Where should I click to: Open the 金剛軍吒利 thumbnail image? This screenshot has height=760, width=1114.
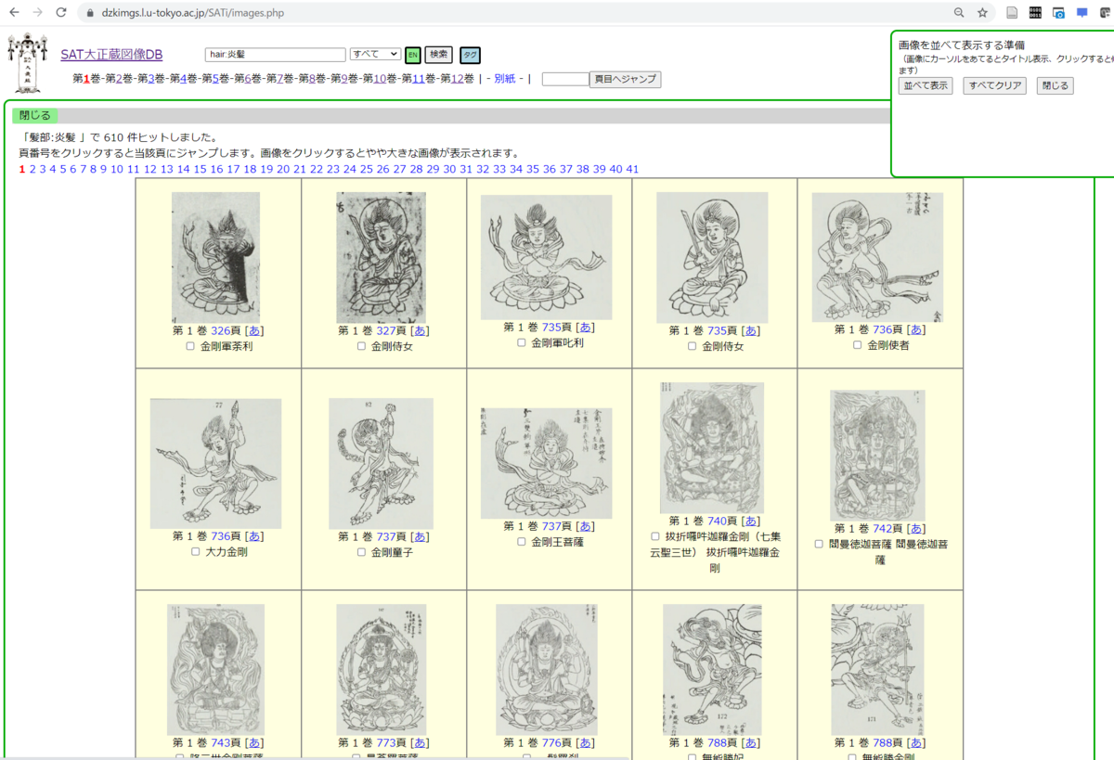click(547, 257)
